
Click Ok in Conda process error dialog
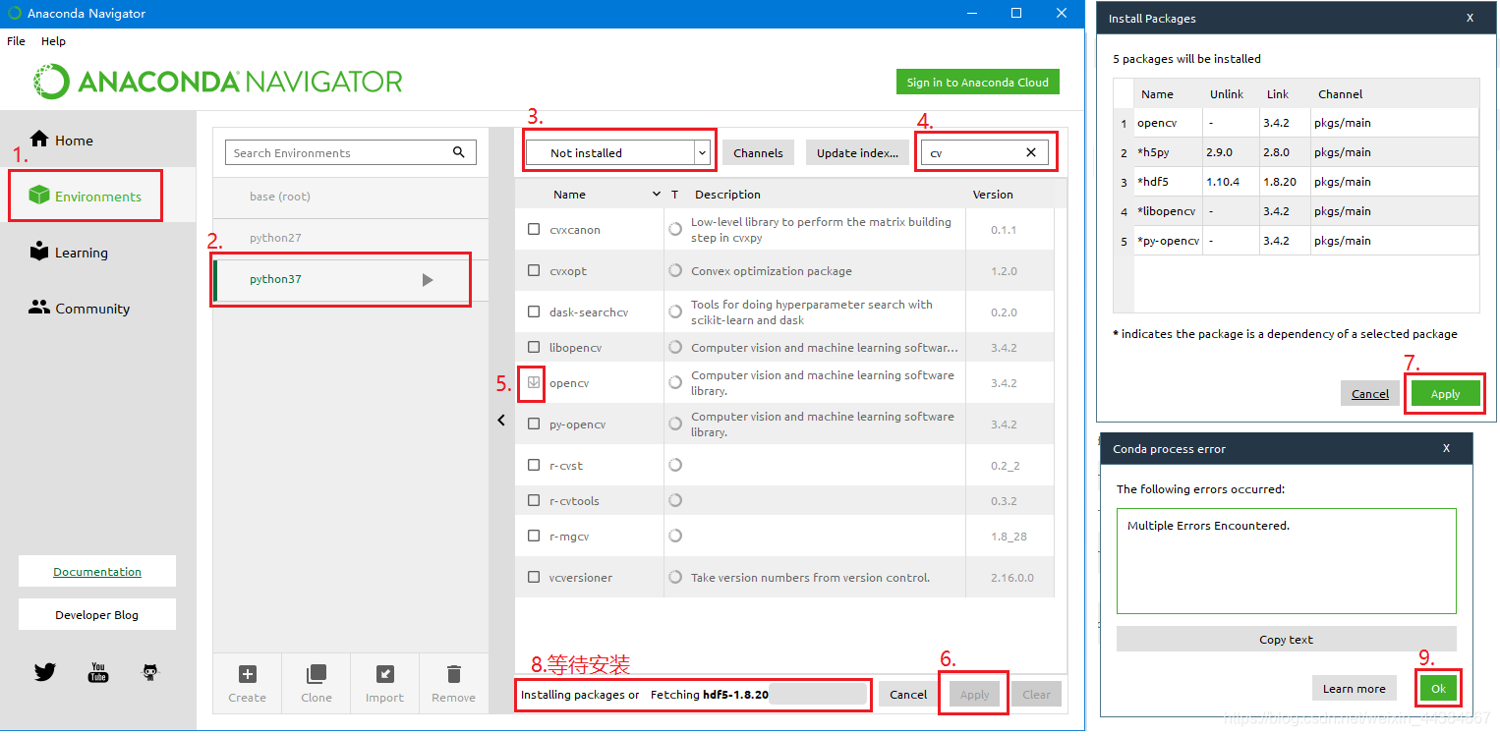point(1438,688)
